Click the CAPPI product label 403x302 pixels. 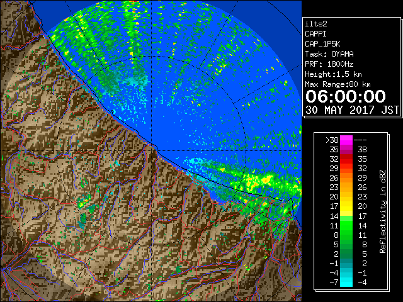tap(315, 34)
